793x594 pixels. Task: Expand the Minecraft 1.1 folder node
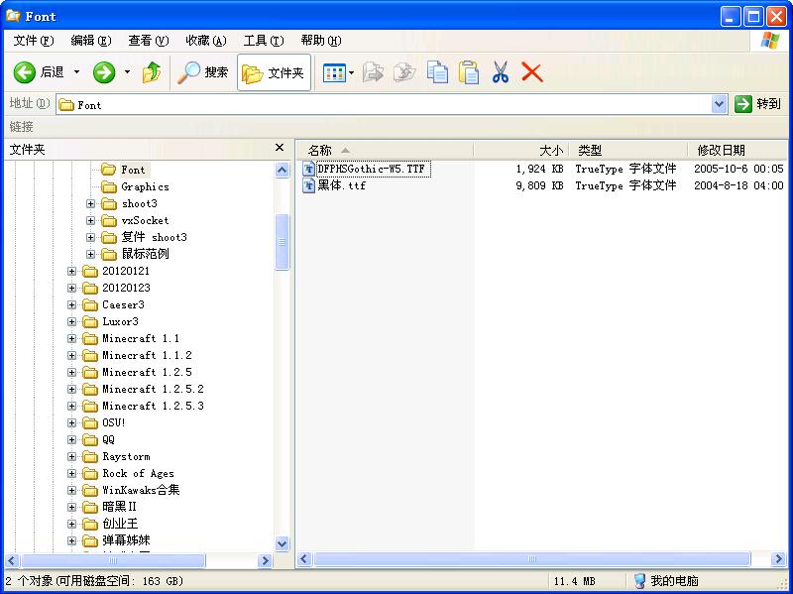point(71,338)
